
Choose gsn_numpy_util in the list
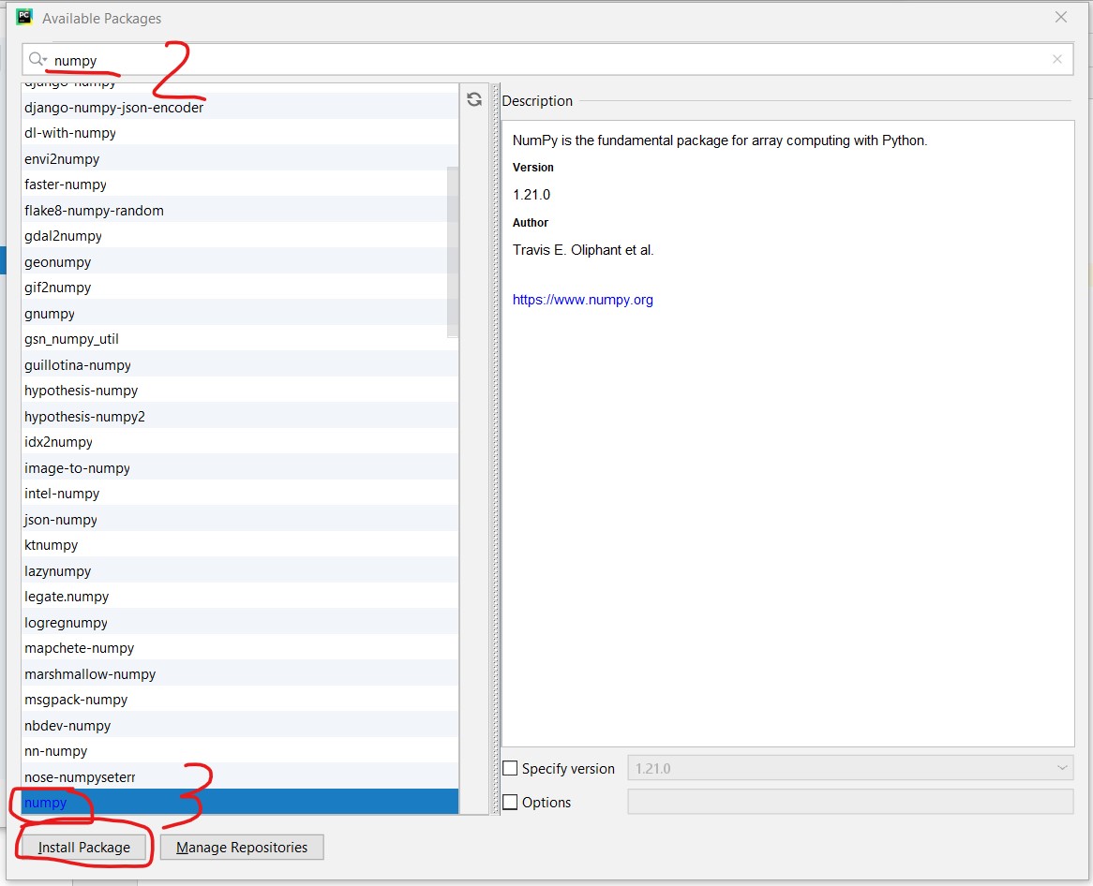click(240, 339)
